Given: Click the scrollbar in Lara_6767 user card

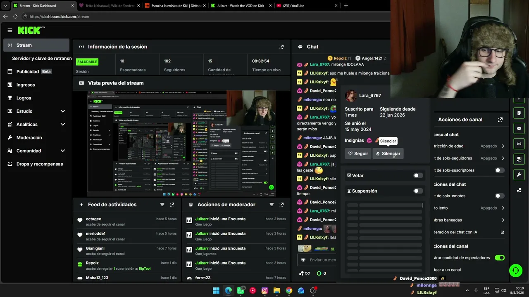Looking at the screenshot, I should pyautogui.click(x=422, y=205).
